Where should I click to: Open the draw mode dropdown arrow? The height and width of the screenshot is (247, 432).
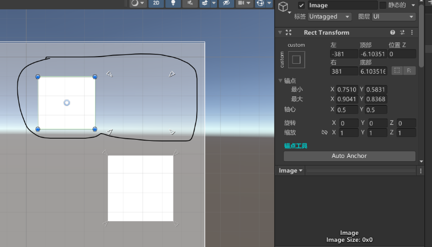pyautogui.click(x=142, y=3)
